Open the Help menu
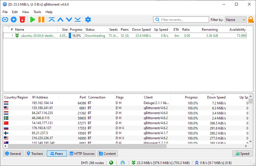Screen dimensions: 256x166 49,12
